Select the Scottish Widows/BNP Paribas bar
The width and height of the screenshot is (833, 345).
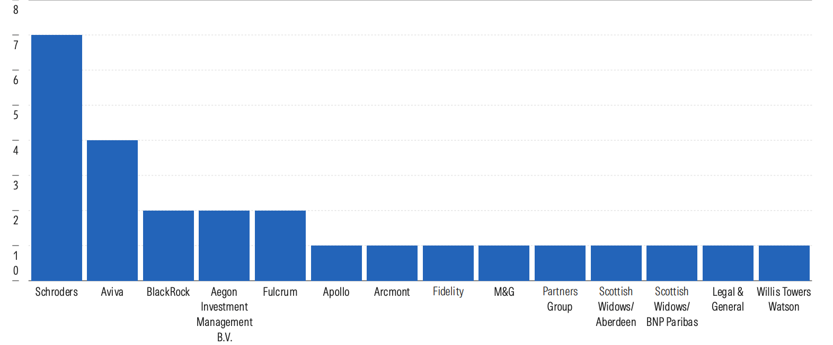point(672,263)
